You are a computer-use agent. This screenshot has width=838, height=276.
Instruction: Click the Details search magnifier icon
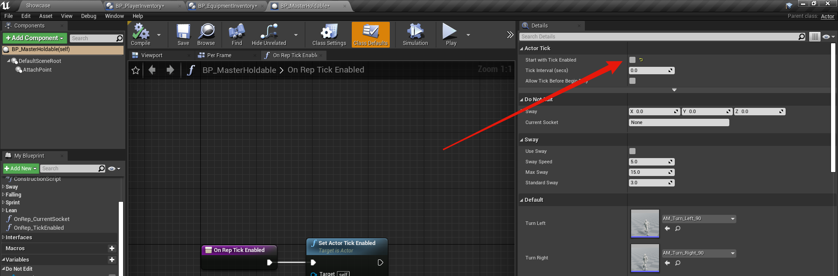tap(801, 37)
